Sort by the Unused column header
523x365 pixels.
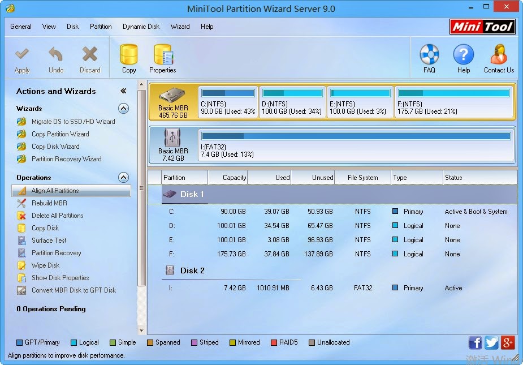coord(313,178)
